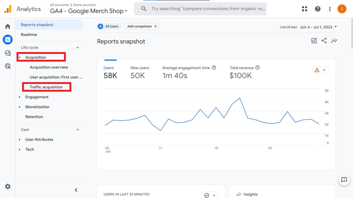Click the search bar to search Analytics
Image resolution: width=353 pixels, height=198 pixels.
[x=200, y=8]
